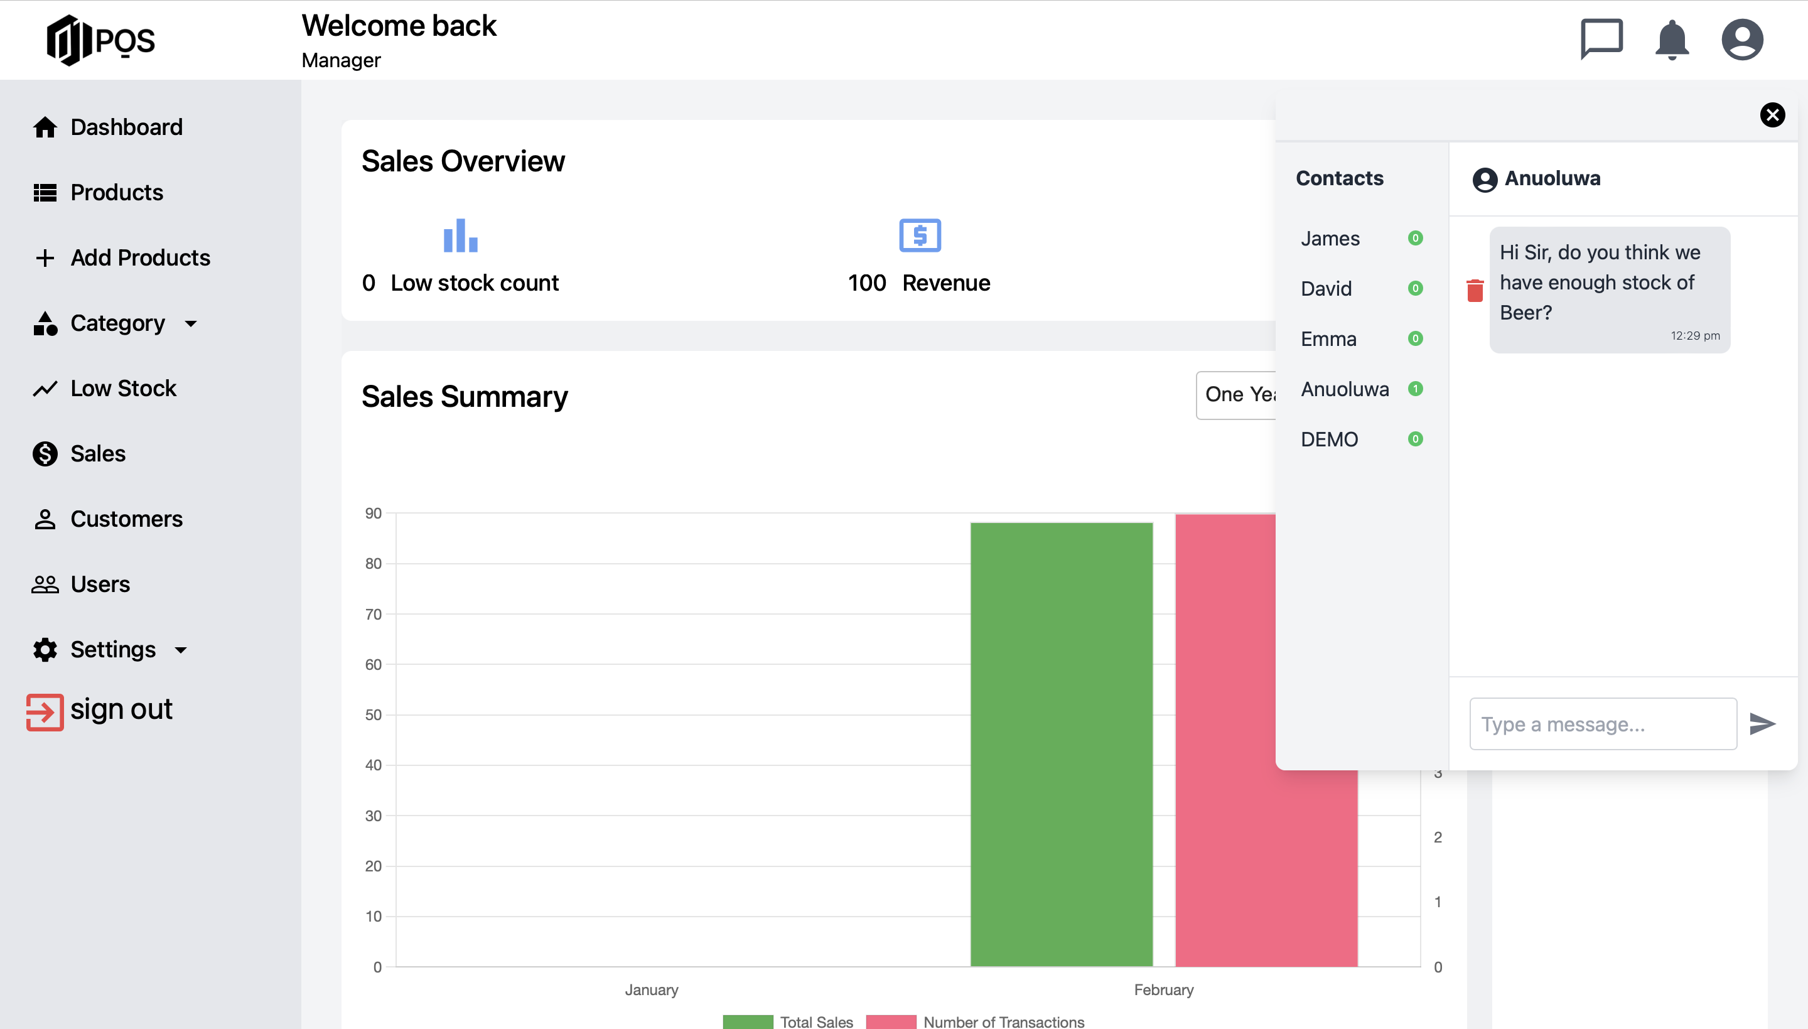Click the Low Stock trend line icon

pyautogui.click(x=45, y=389)
